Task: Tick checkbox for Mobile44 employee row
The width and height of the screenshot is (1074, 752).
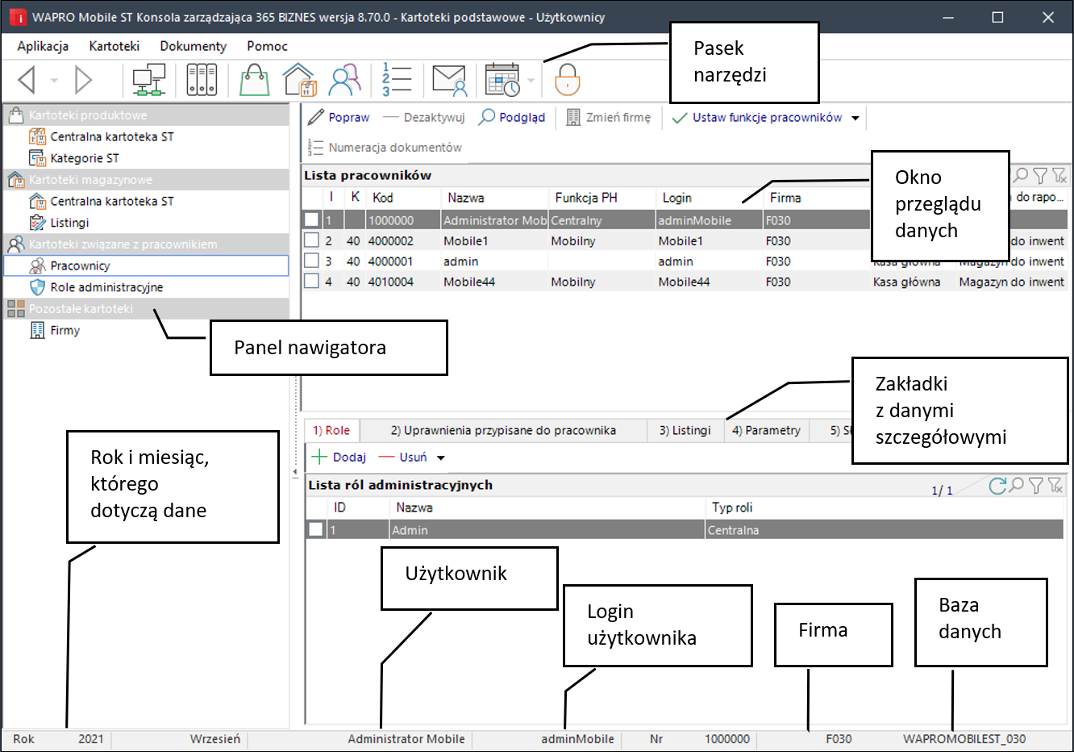Action: click(x=311, y=282)
